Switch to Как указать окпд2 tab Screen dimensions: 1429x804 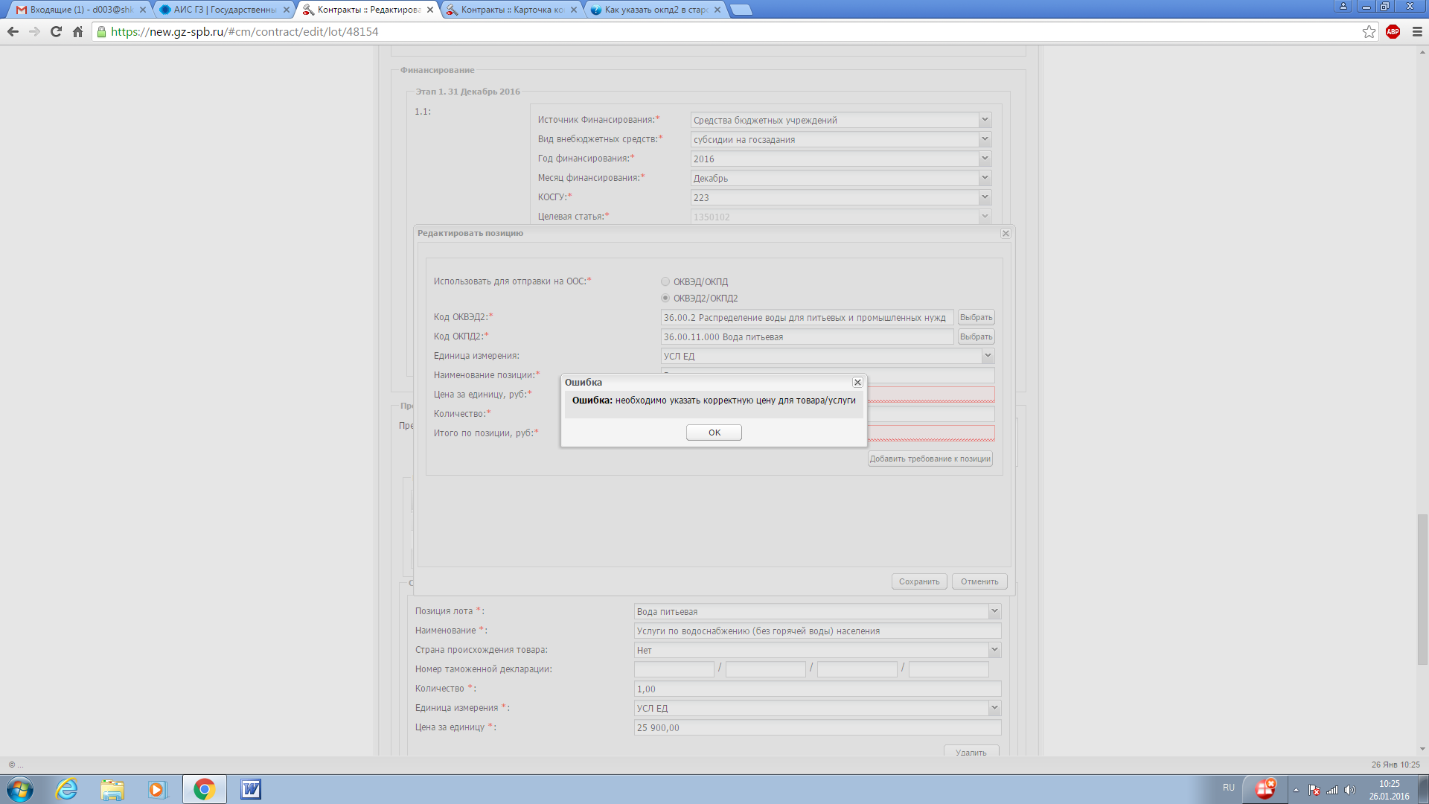pos(655,10)
